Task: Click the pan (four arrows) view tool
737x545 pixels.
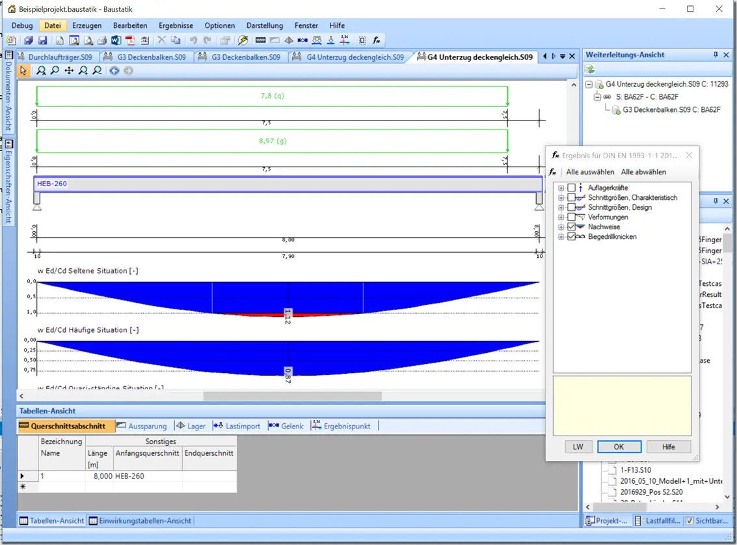Action: (x=69, y=70)
